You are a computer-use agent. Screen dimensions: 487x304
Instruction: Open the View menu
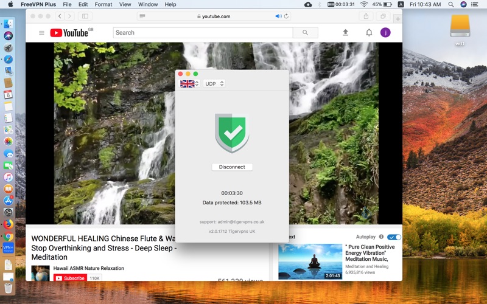(x=125, y=4)
